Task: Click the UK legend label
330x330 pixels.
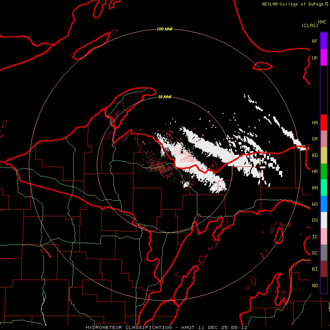Action: coord(315,58)
